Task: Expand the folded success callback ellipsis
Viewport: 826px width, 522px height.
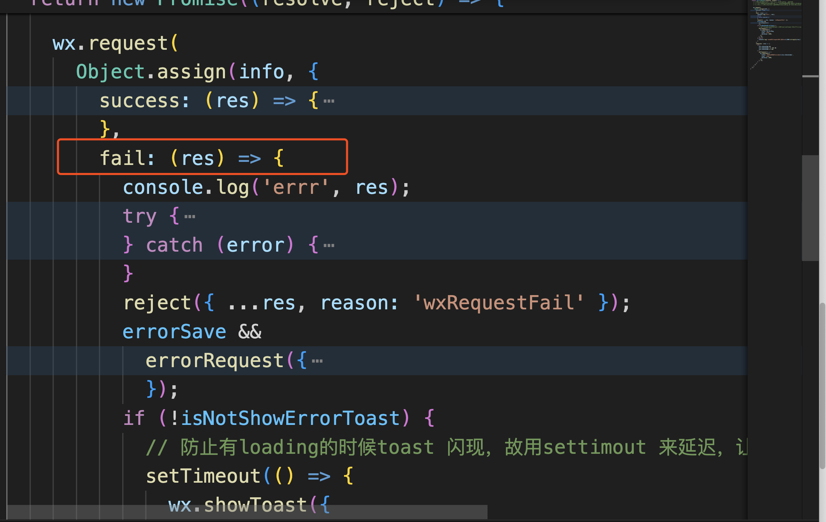Action: pyautogui.click(x=329, y=101)
